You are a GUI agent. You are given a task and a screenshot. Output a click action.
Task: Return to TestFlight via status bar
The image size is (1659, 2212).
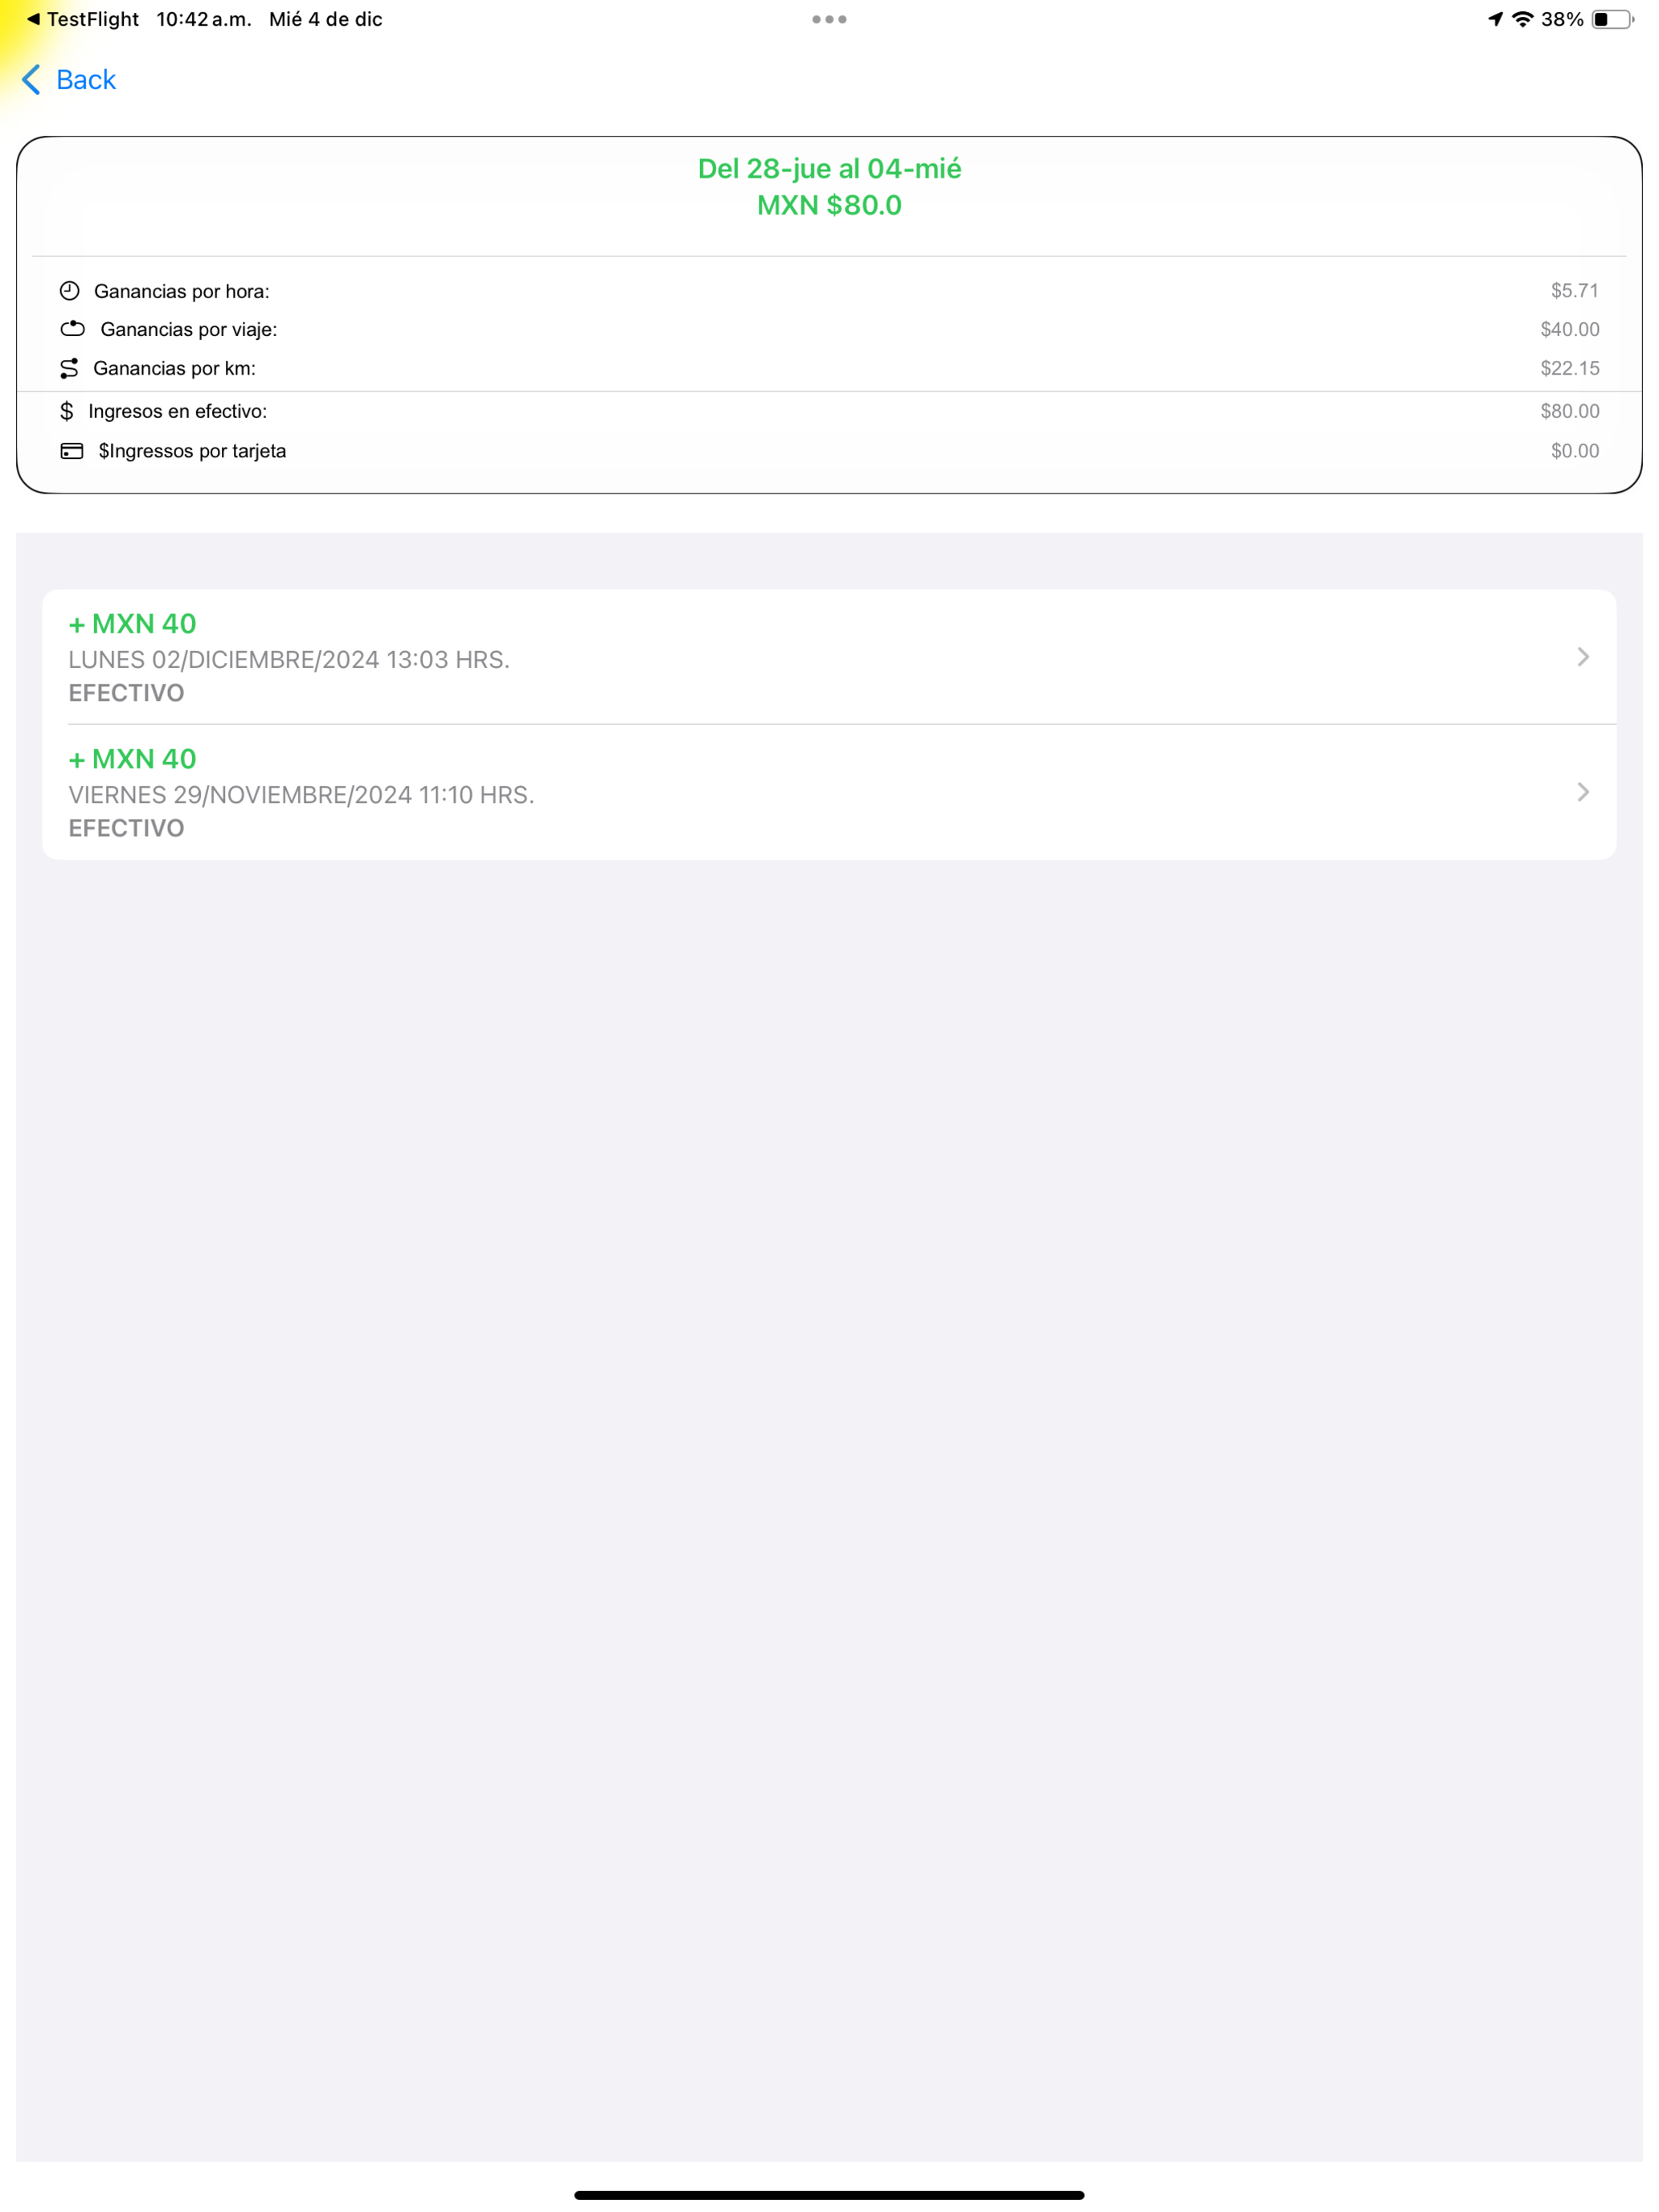(x=83, y=19)
